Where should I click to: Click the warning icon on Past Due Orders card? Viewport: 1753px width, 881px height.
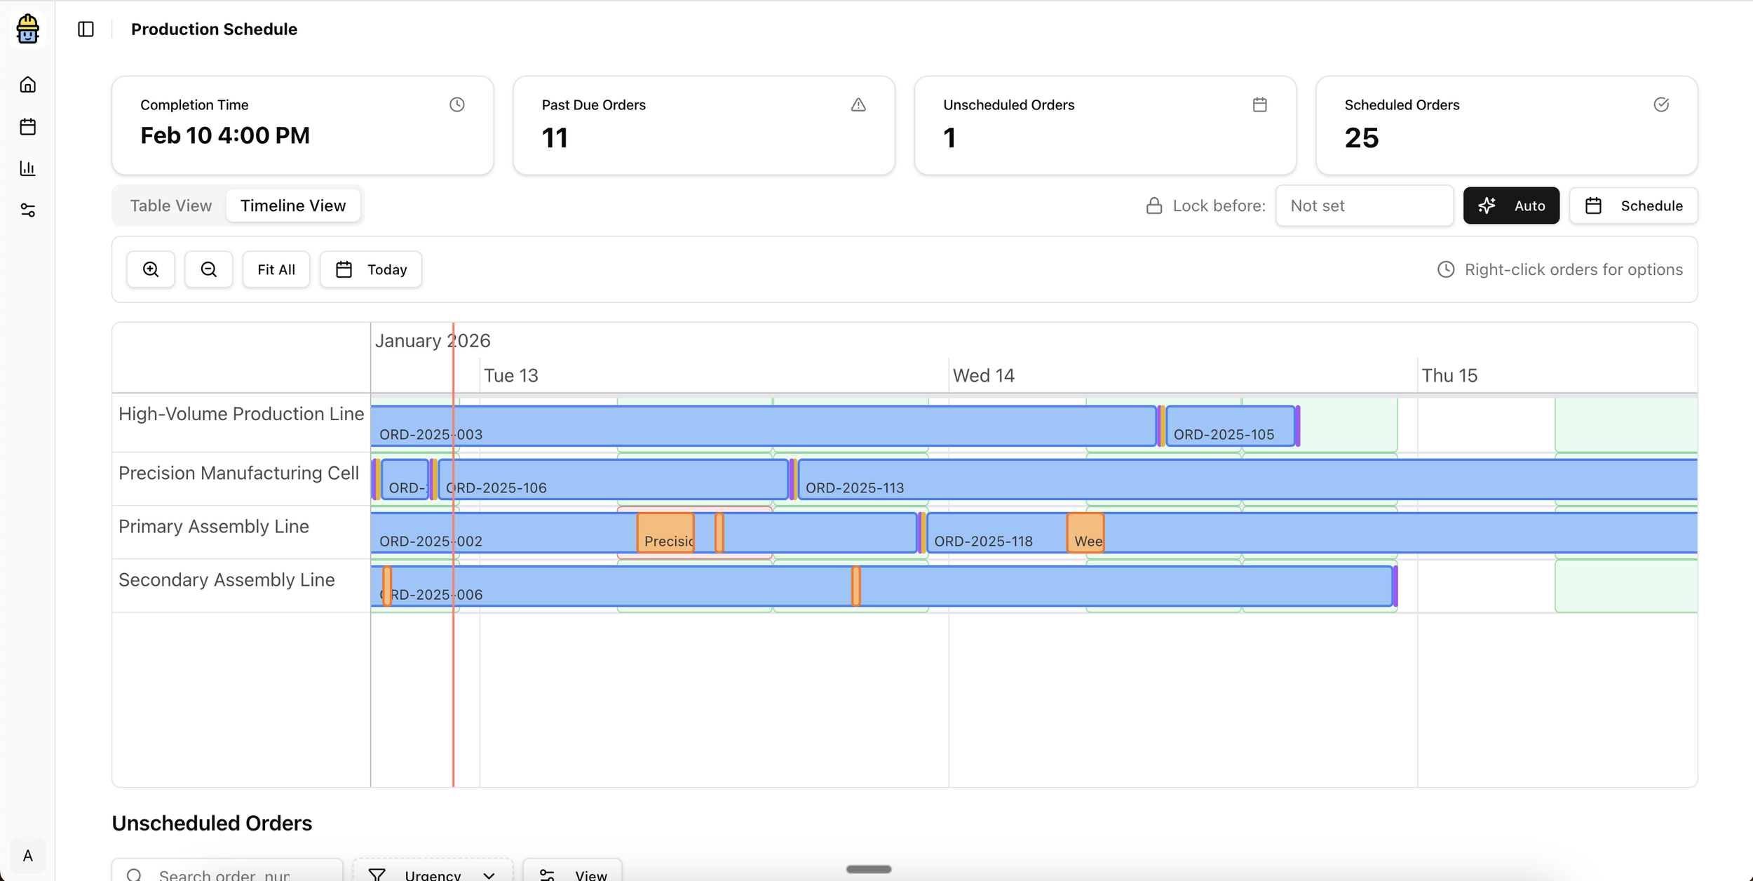(x=859, y=104)
